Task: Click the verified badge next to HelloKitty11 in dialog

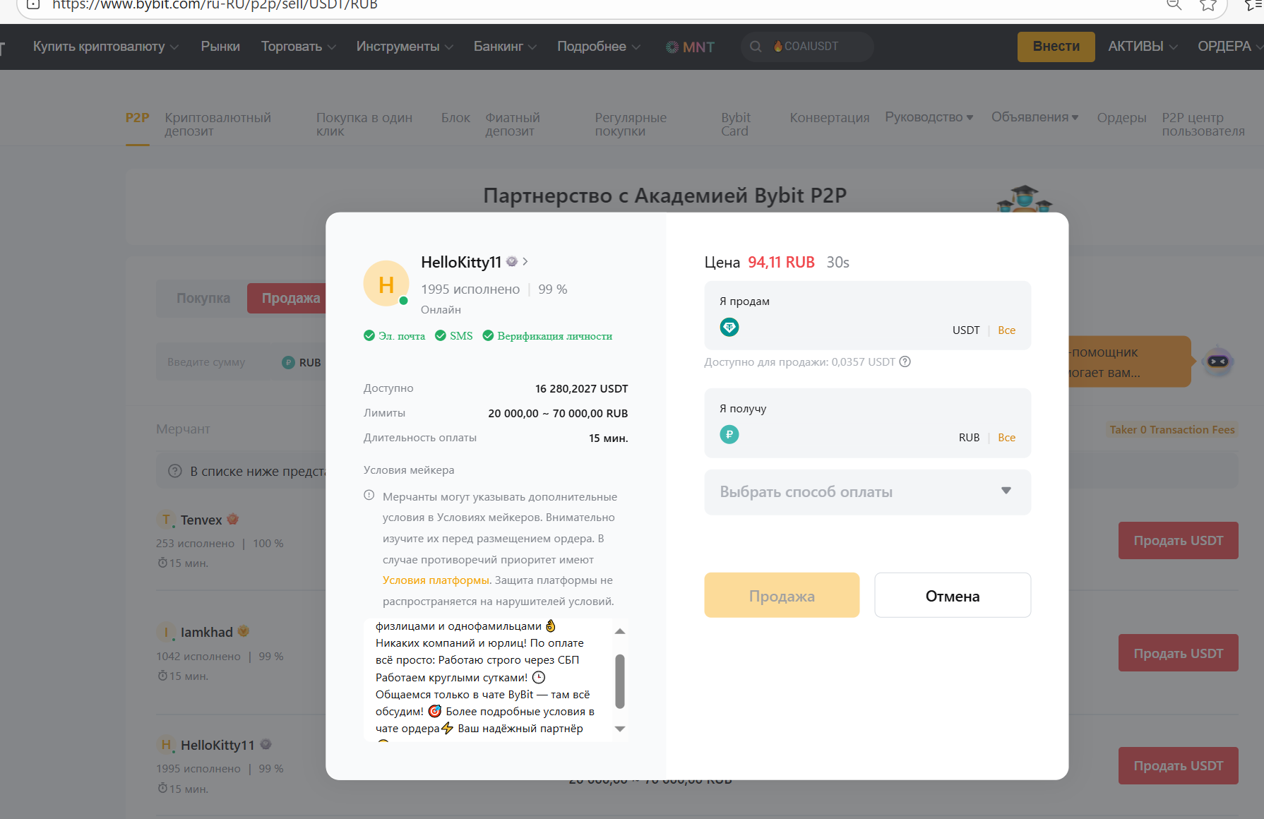Action: [512, 262]
